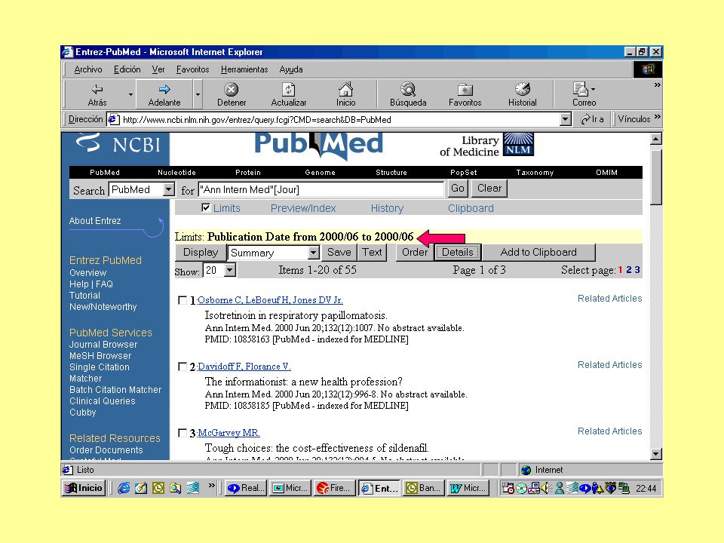This screenshot has width=724, height=543.
Task: Open the History link
Action: [387, 208]
